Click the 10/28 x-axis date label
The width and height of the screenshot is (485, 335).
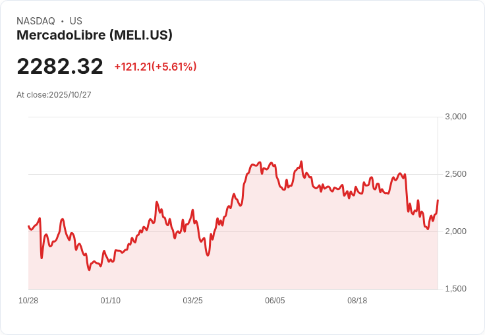28,301
